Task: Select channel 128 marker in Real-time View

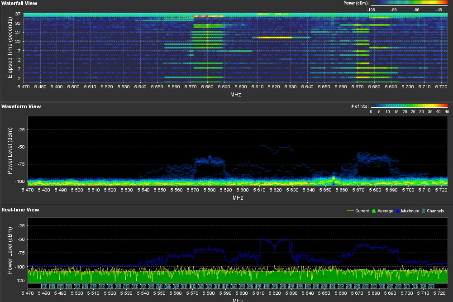Action: [x=308, y=287]
